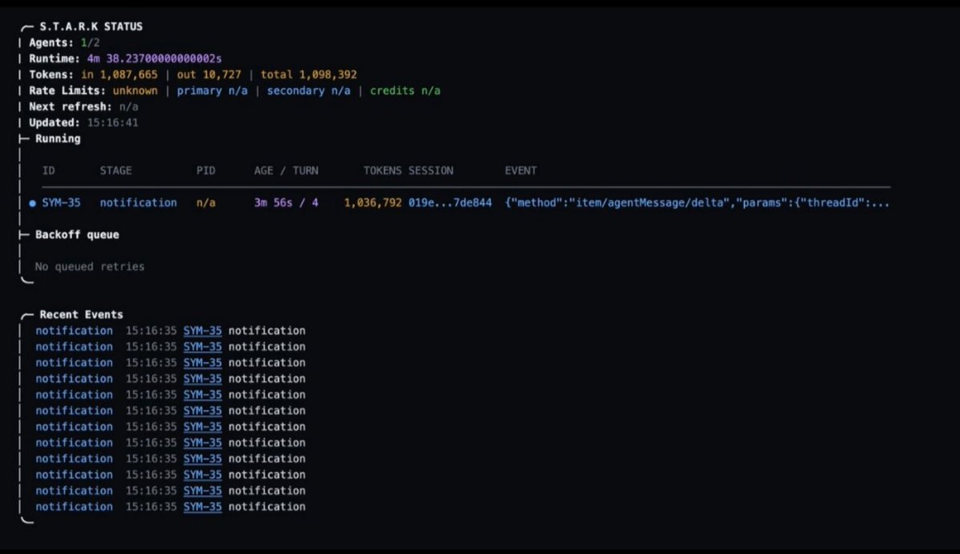The height and width of the screenshot is (554, 960).
Task: Click the notification stage of the running agent
Action: click(x=138, y=203)
